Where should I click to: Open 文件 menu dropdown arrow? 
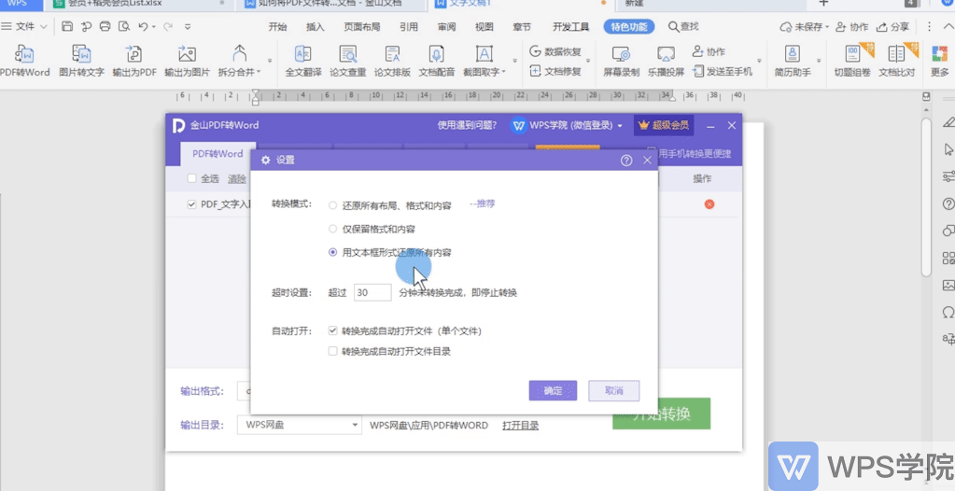[44, 27]
